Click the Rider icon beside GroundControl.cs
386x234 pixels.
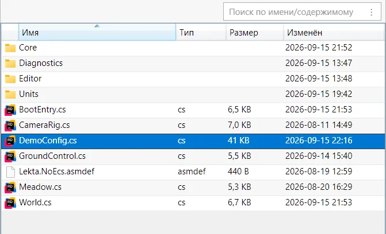(10, 156)
